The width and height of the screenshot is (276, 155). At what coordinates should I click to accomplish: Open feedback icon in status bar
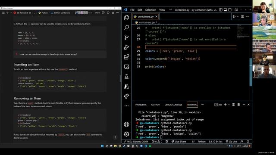[242, 142]
